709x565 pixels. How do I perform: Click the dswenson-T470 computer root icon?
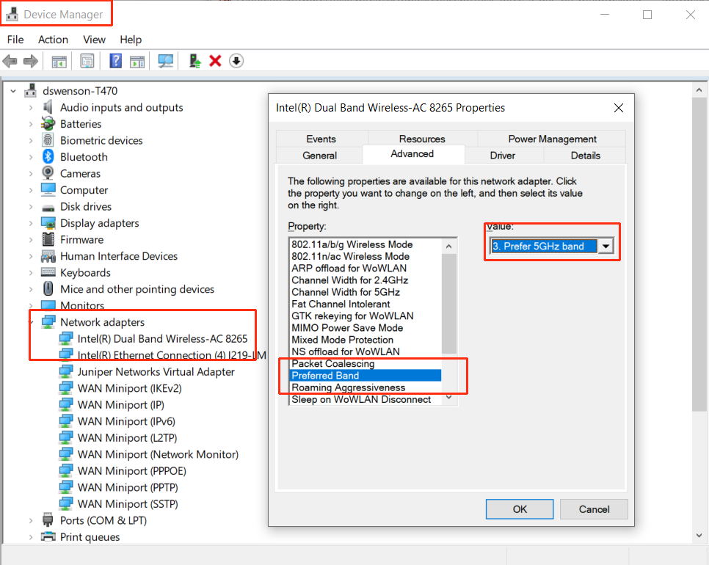pyautogui.click(x=30, y=90)
